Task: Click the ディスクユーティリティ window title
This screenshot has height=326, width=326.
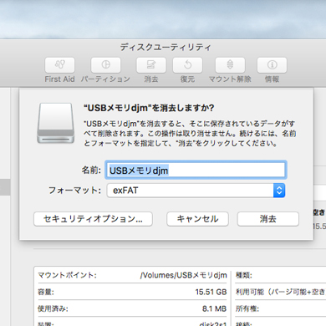Action: [x=166, y=47]
